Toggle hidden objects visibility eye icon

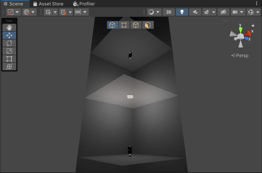[223, 12]
